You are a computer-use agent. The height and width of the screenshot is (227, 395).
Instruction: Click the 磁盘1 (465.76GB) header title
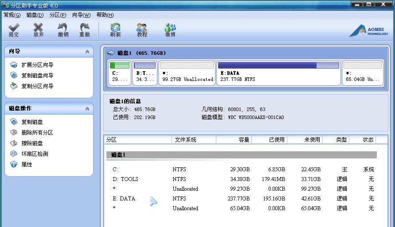[141, 53]
